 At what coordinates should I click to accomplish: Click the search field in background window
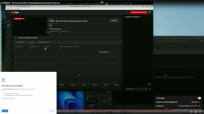coord(193,41)
